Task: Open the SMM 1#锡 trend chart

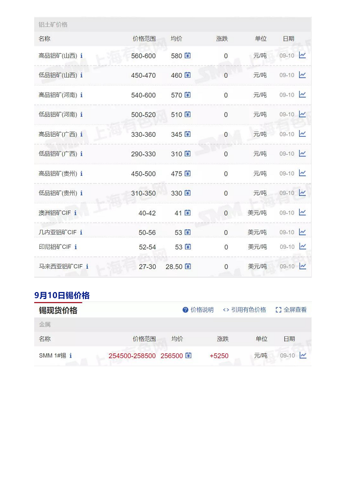Action: [x=303, y=355]
